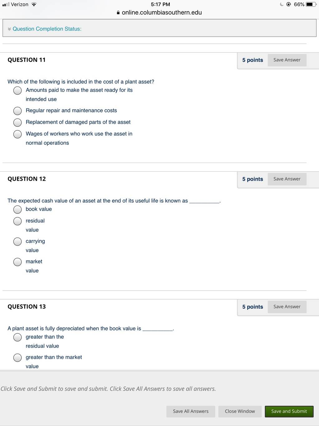Tap the cellular signal bars icon
Screen dimensions: 319x426
[6, 4]
